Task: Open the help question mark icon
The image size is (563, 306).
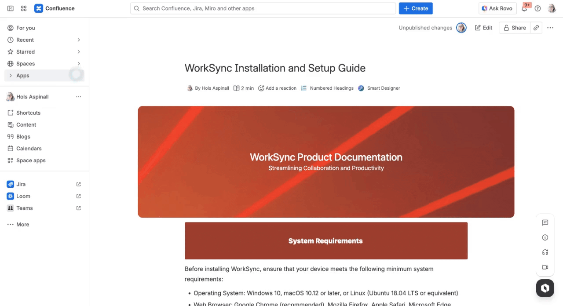Action: (x=537, y=8)
